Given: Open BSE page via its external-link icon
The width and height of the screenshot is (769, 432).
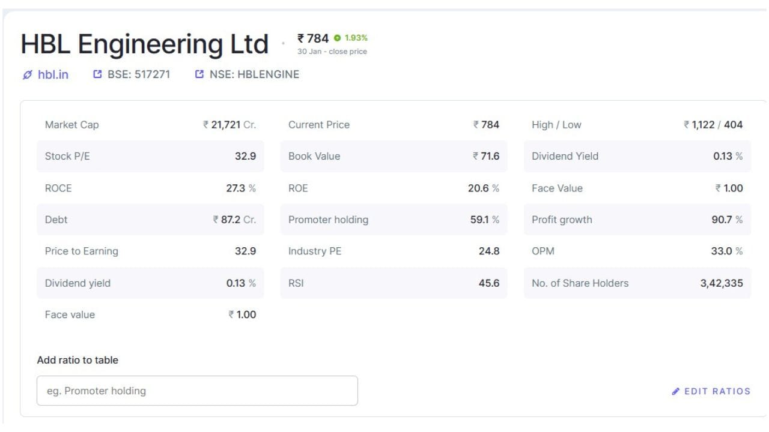Looking at the screenshot, I should click(x=97, y=74).
